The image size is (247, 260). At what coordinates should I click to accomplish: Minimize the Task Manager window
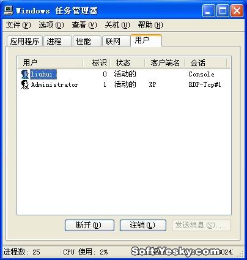click(208, 10)
